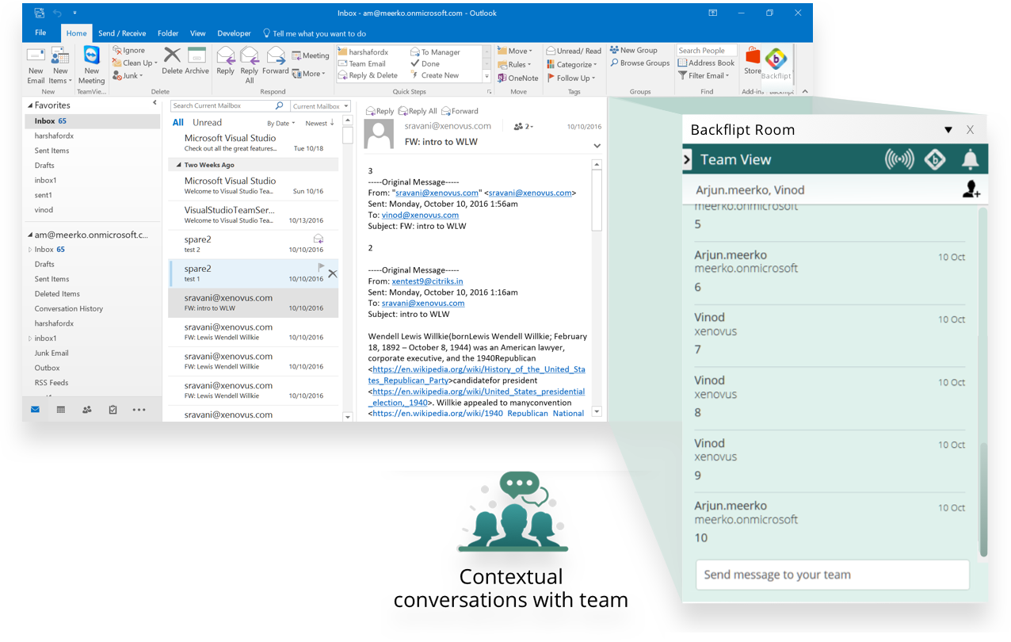Click the Search People box

click(707, 51)
